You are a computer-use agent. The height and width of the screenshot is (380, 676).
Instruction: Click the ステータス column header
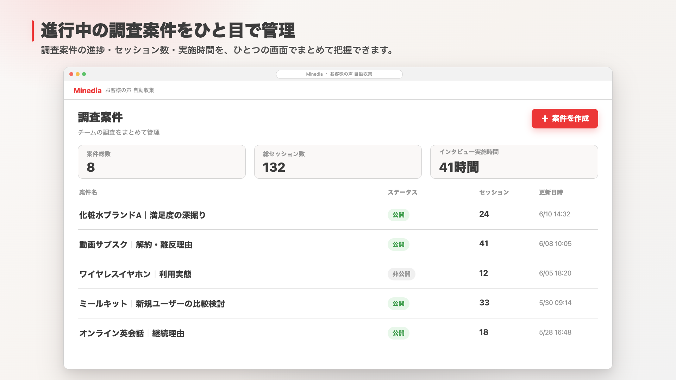[402, 192]
